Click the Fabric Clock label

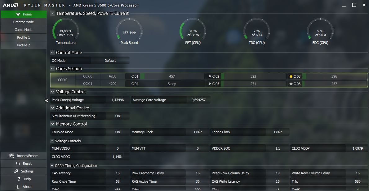click(x=221, y=132)
